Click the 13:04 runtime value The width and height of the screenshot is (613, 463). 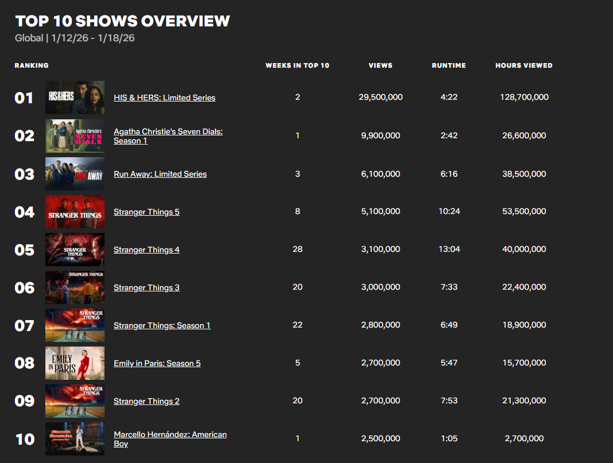pos(449,249)
